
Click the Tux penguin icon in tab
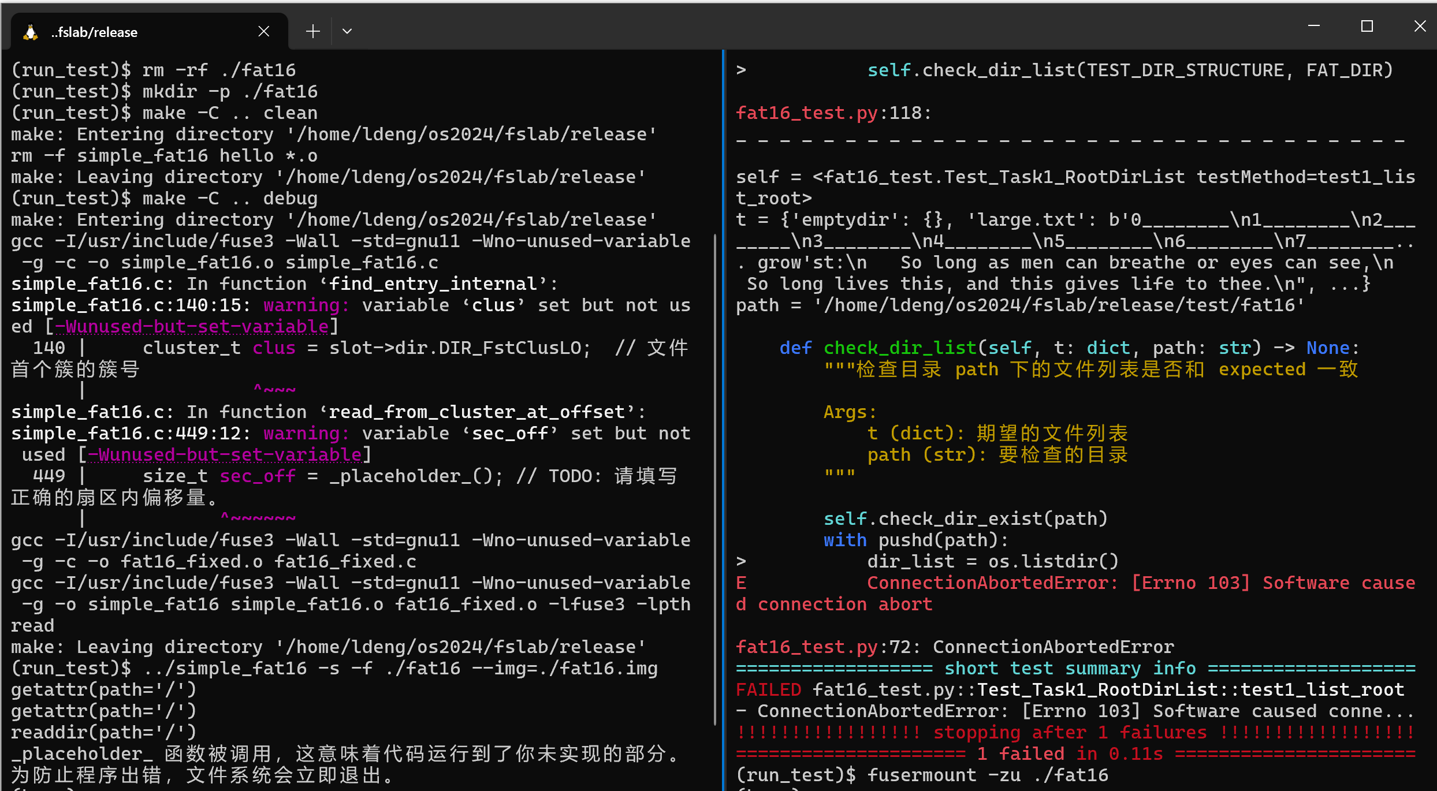click(31, 32)
